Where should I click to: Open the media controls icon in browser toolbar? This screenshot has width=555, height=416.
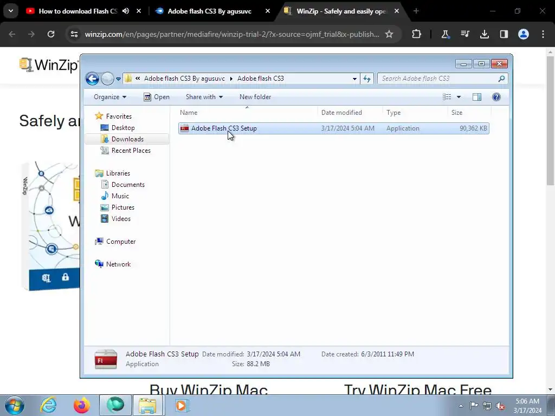[x=464, y=34]
